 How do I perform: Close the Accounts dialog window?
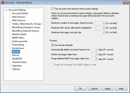(x=126, y=3)
